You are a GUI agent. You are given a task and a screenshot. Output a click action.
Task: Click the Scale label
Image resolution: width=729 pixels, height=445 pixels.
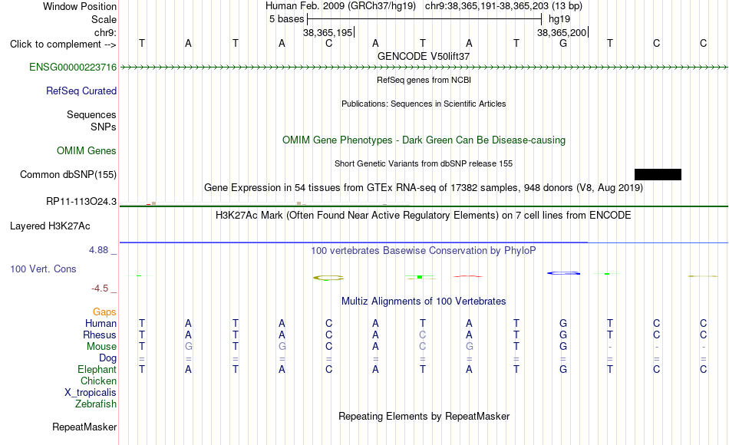point(104,19)
